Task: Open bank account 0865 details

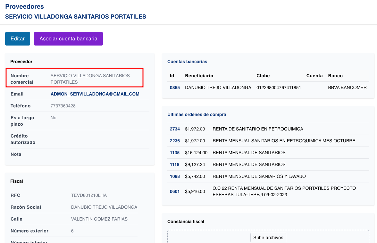Action: 175,87
